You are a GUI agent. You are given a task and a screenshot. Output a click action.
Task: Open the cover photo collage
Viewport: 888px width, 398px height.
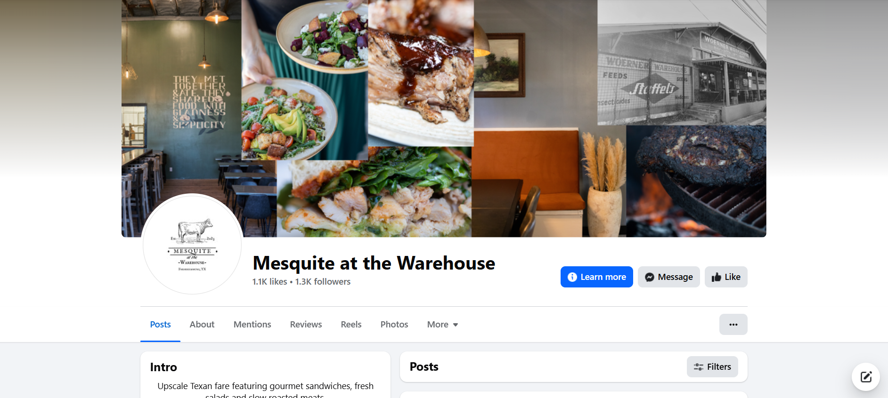click(x=444, y=118)
